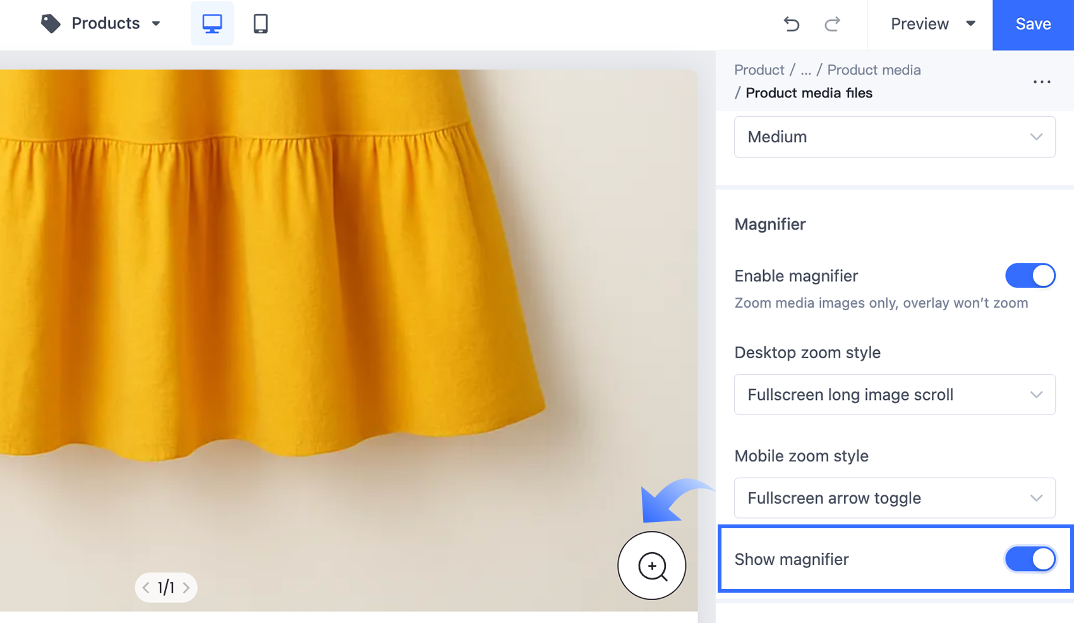
Task: Click the 1/1 image counter pill
Action: 166,587
